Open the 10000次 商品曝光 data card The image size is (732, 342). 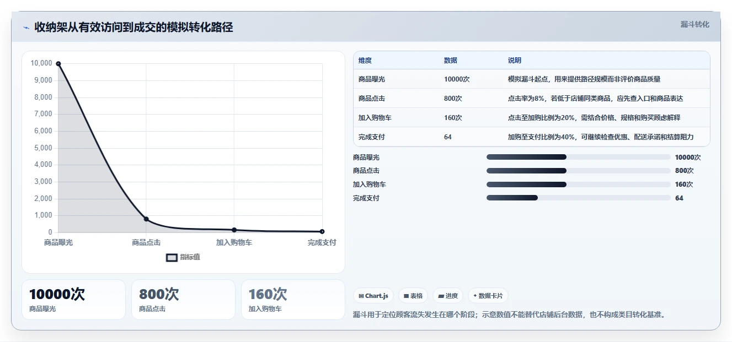tap(73, 300)
